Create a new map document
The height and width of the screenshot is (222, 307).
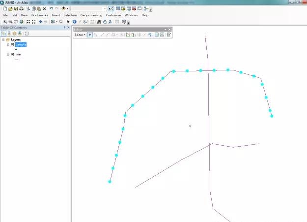point(5,9)
